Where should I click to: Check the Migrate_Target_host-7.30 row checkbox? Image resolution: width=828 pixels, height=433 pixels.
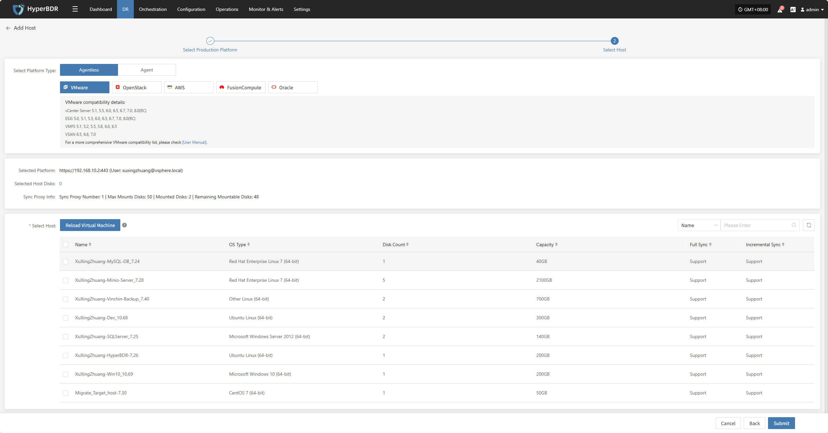click(66, 393)
